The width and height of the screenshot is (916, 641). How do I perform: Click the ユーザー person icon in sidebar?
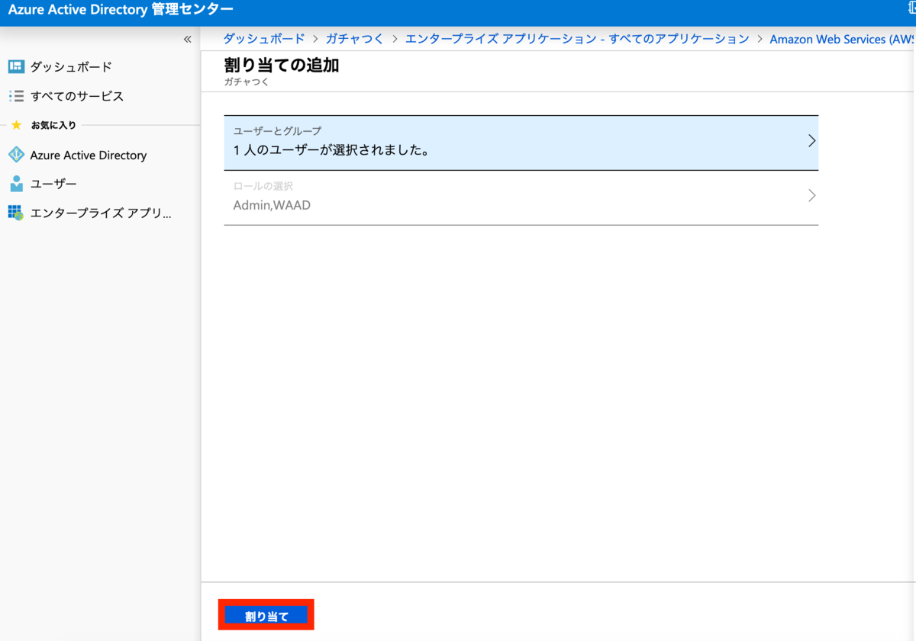16,184
